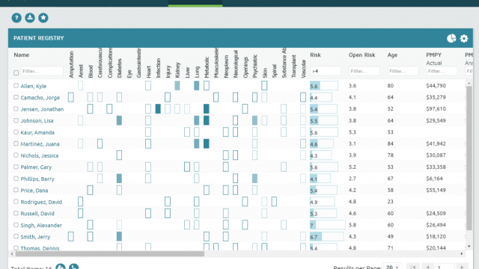
Task: Click Diabetes cell for Smith, Jerry
Action: pos(119,236)
